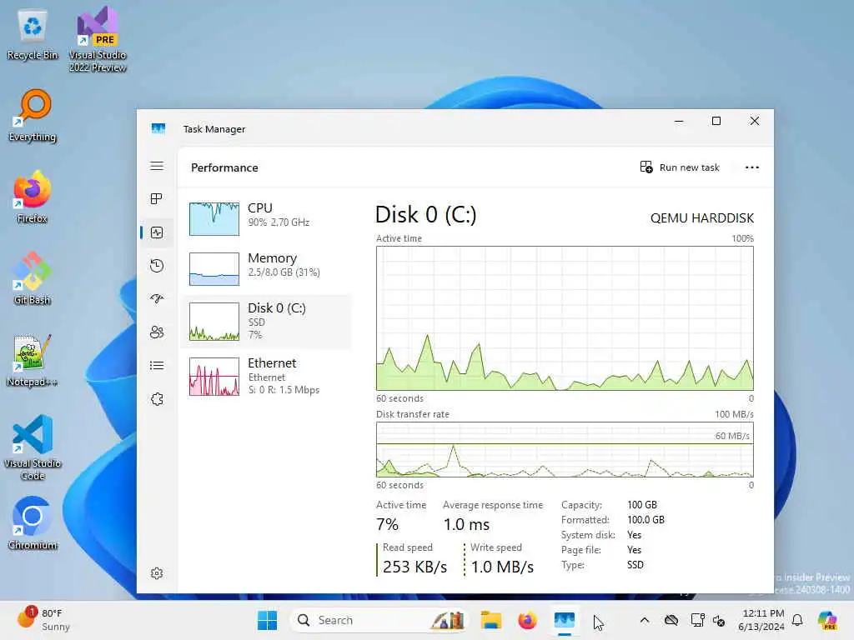Click the 1.0 ms response time value
The image size is (854, 640).
466,525
